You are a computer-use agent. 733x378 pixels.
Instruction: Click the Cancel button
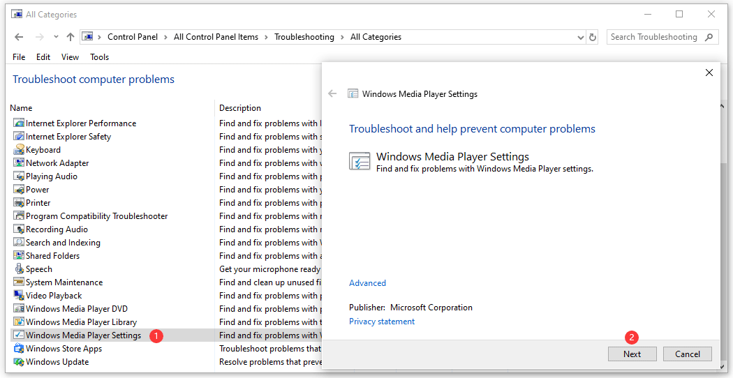pyautogui.click(x=687, y=354)
